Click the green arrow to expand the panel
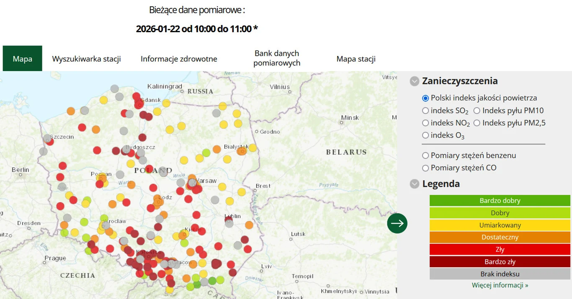The width and height of the screenshot is (572, 299). pos(397,223)
